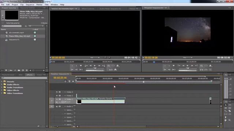Click the Source monitor jog wheel
Viewport: 234px width, 131px height.
click(95, 70)
